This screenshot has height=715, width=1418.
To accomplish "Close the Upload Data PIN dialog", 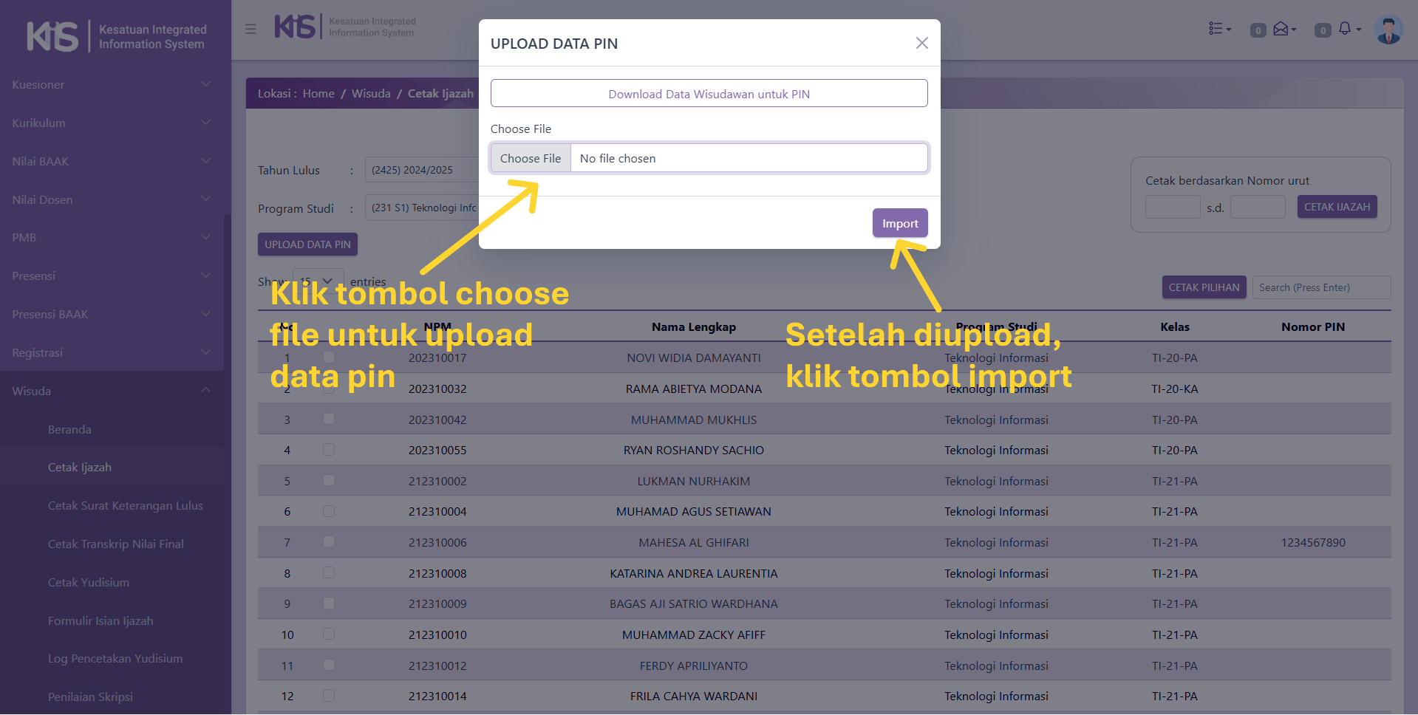I will click(921, 43).
